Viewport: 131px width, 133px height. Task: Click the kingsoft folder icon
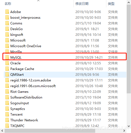(x=7, y=34)
